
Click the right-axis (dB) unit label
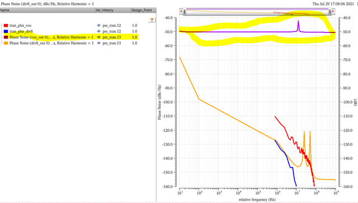(355, 102)
